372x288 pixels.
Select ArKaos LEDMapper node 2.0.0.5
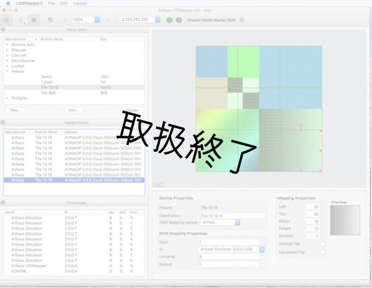pos(74,266)
